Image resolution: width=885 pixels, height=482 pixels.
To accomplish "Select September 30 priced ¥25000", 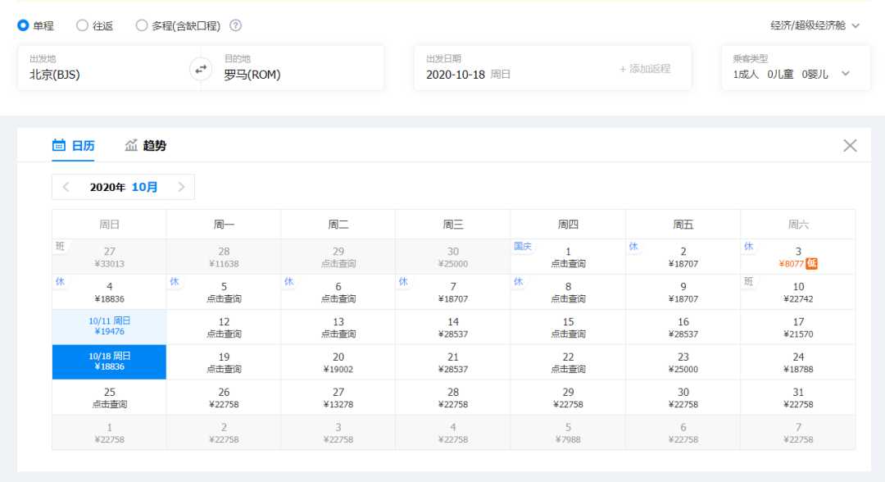I will click(452, 257).
